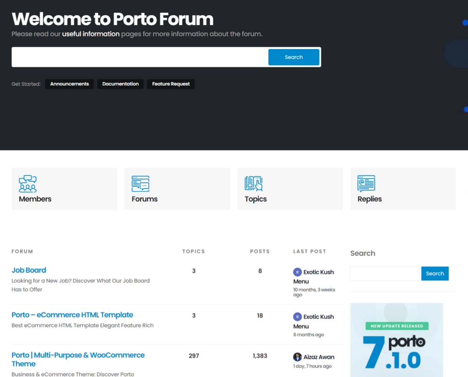468x377 pixels.
Task: Click inside the sidebar search input field
Action: [x=385, y=273]
